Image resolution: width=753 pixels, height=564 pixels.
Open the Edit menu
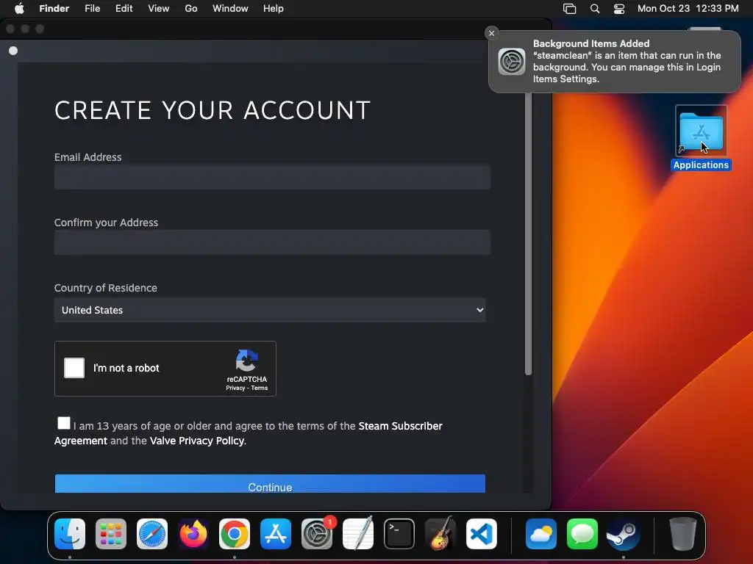[124, 9]
